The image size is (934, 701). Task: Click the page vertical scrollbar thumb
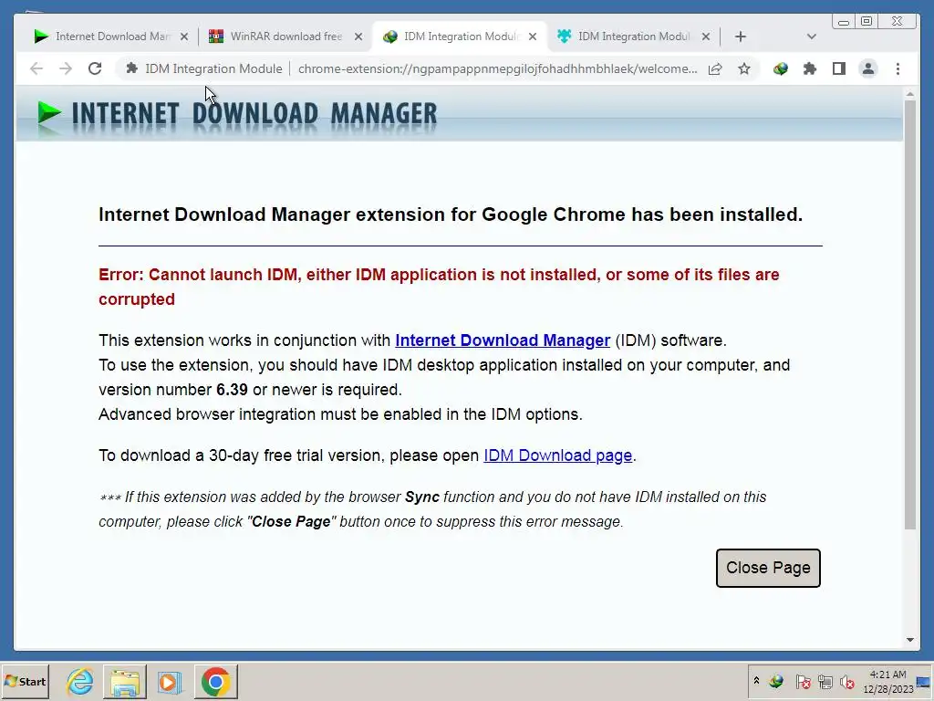909,314
